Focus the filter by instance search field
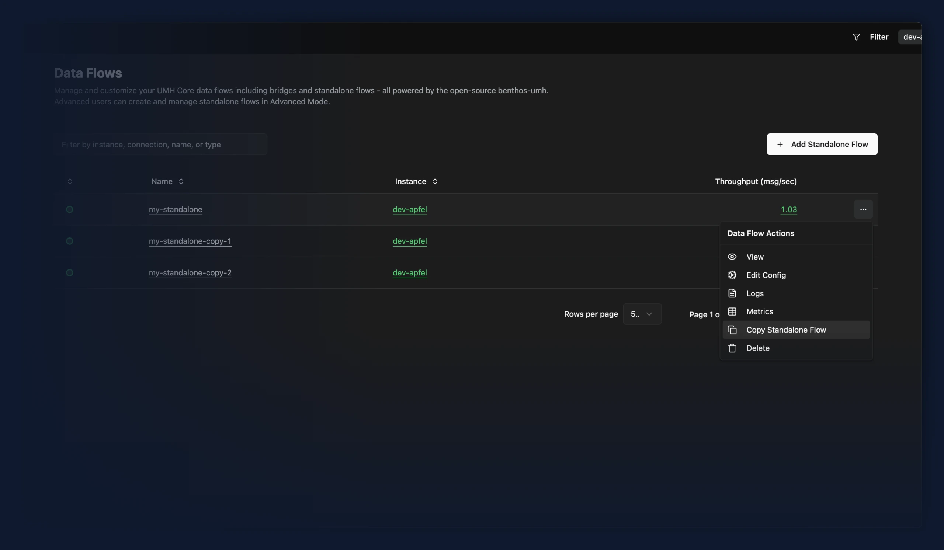The width and height of the screenshot is (944, 550). pos(160,144)
